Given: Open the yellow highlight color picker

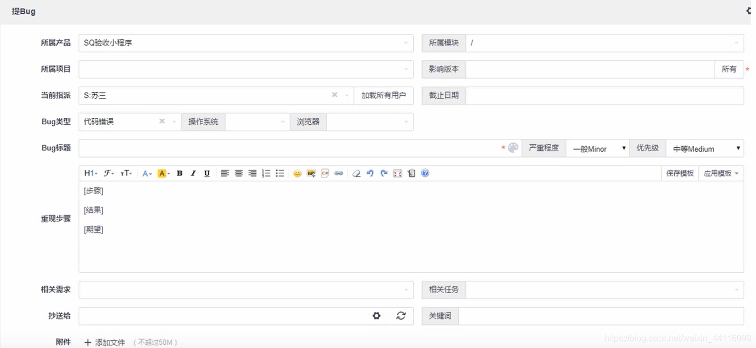Looking at the screenshot, I should [163, 173].
